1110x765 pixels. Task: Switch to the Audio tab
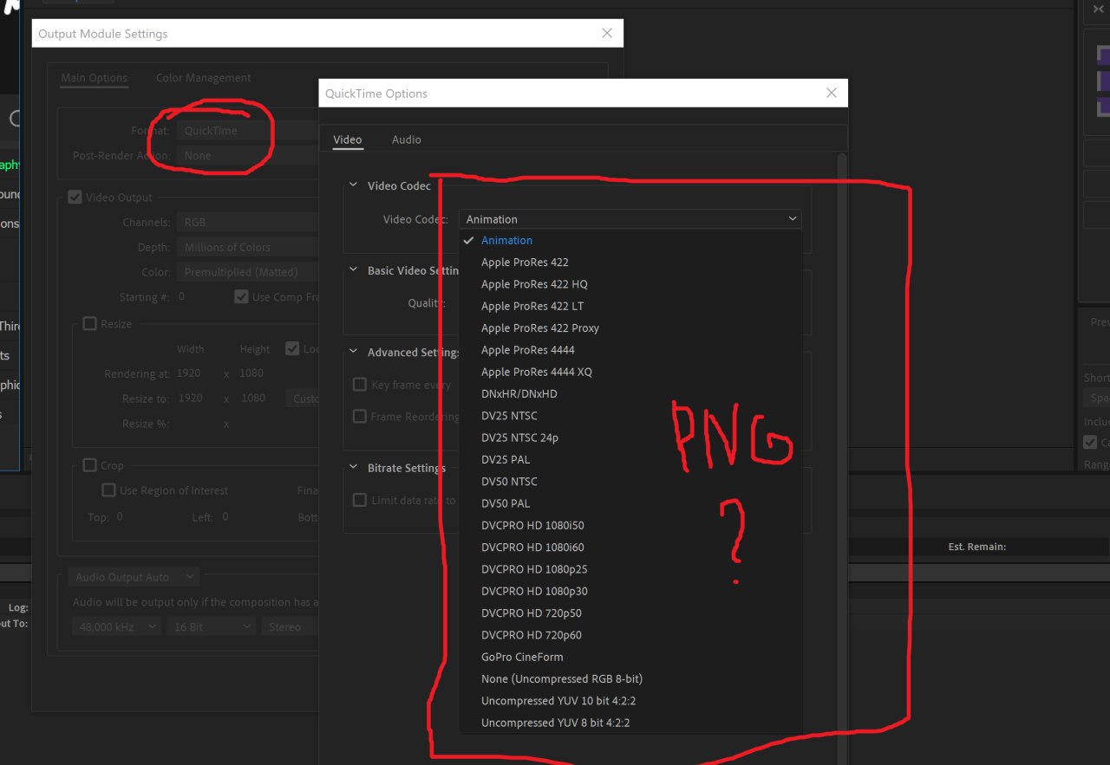click(x=406, y=139)
